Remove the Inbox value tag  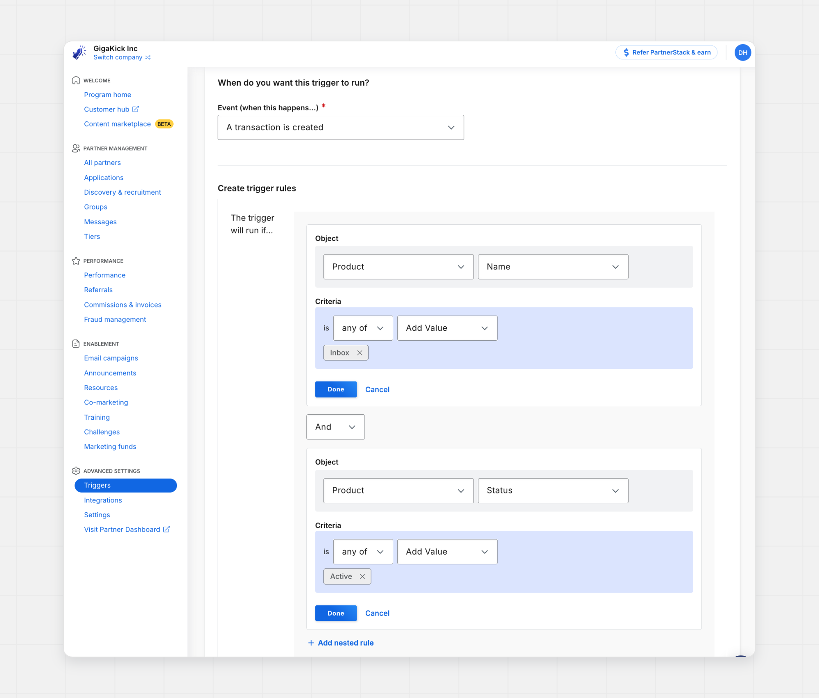point(360,353)
